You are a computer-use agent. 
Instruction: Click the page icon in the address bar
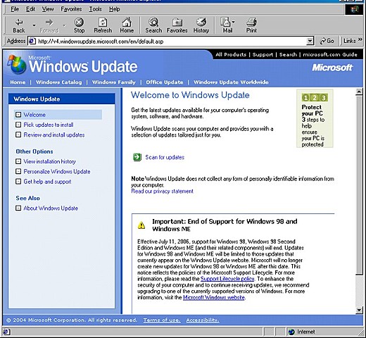[32, 42]
